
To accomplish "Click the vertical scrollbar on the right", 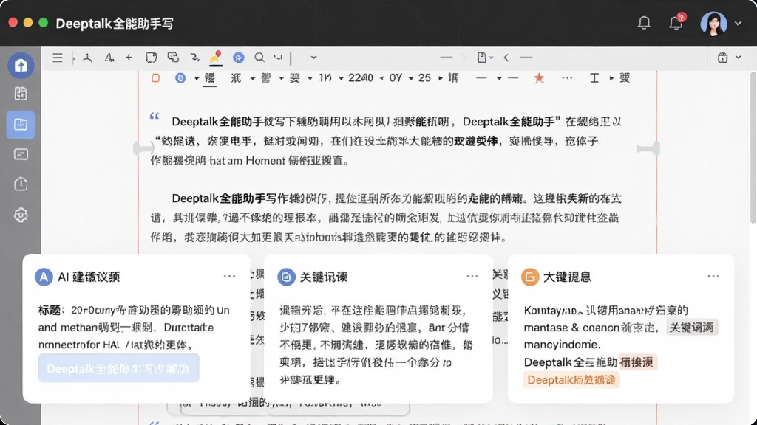I will (x=753, y=147).
